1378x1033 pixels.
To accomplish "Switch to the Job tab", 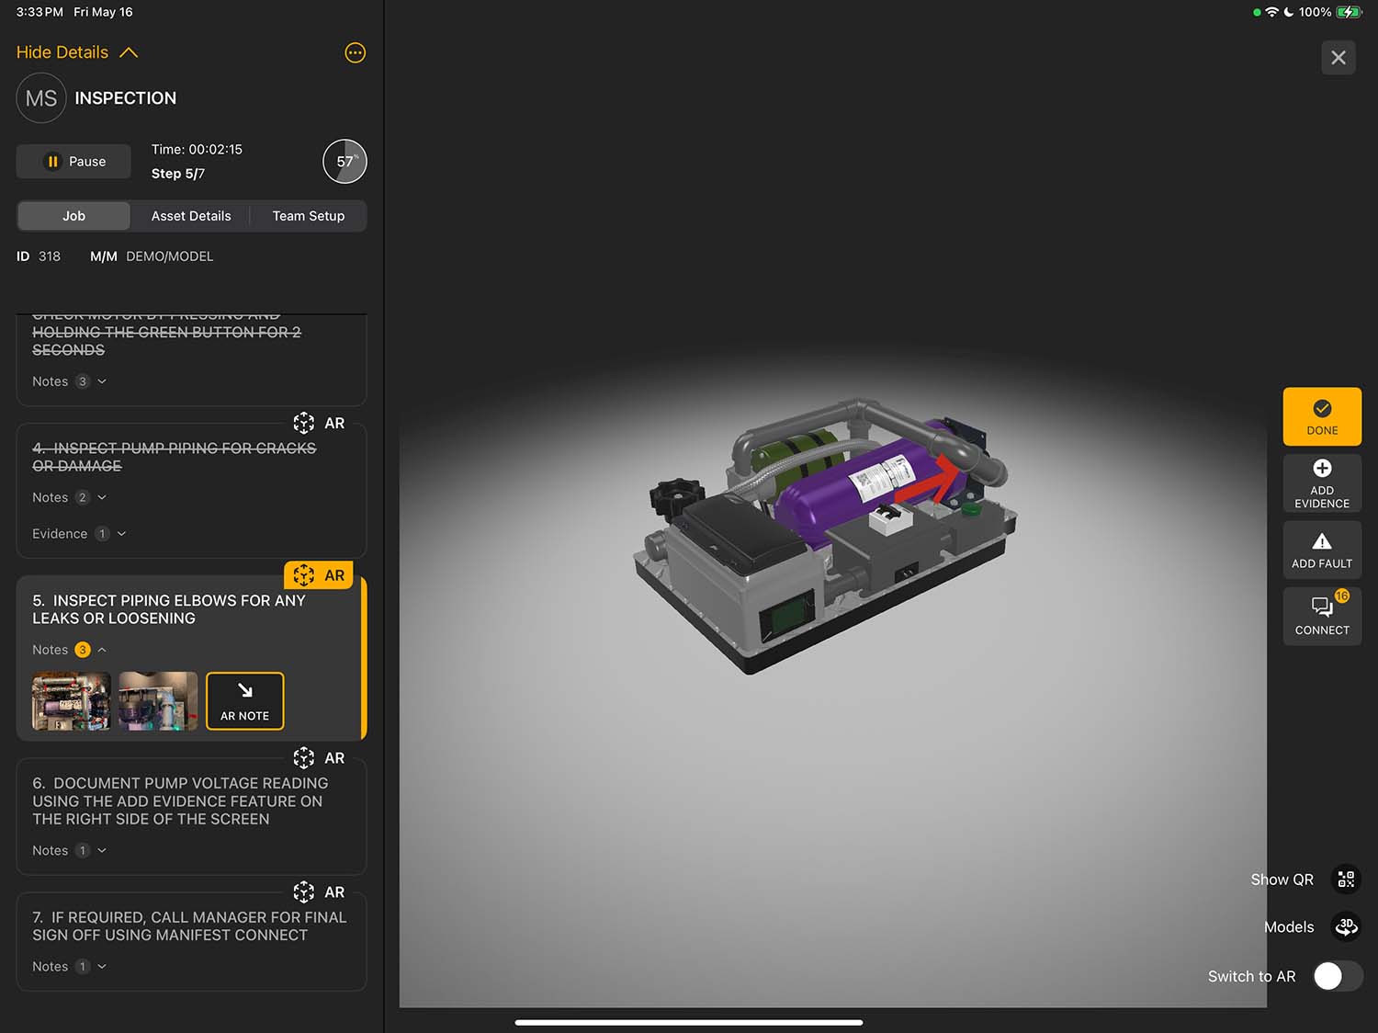I will tap(73, 216).
